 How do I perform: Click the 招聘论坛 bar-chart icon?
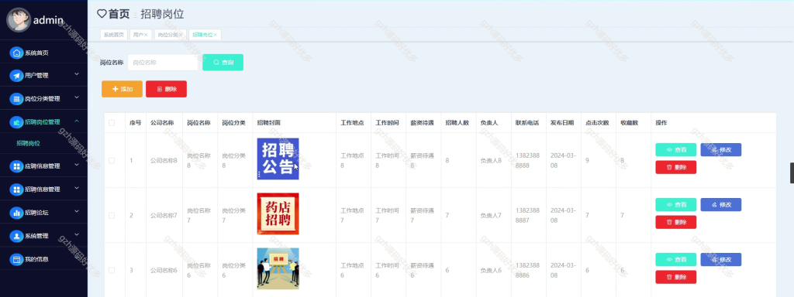(x=17, y=213)
